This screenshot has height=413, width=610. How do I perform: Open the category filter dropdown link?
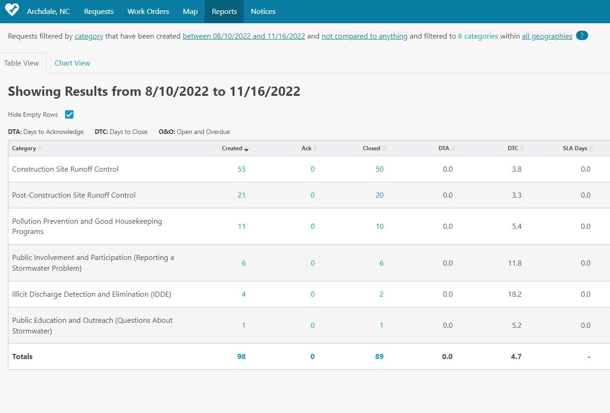[89, 36]
